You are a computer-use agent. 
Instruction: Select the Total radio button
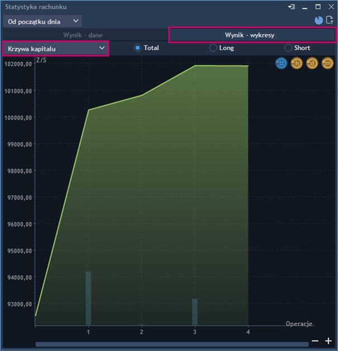click(x=137, y=48)
